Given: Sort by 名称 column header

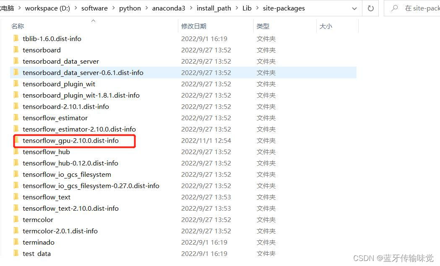Looking at the screenshot, I should coord(17,26).
